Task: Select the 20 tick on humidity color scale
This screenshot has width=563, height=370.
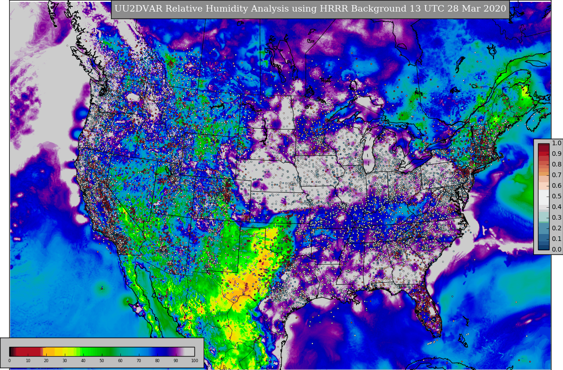Action: point(46,361)
